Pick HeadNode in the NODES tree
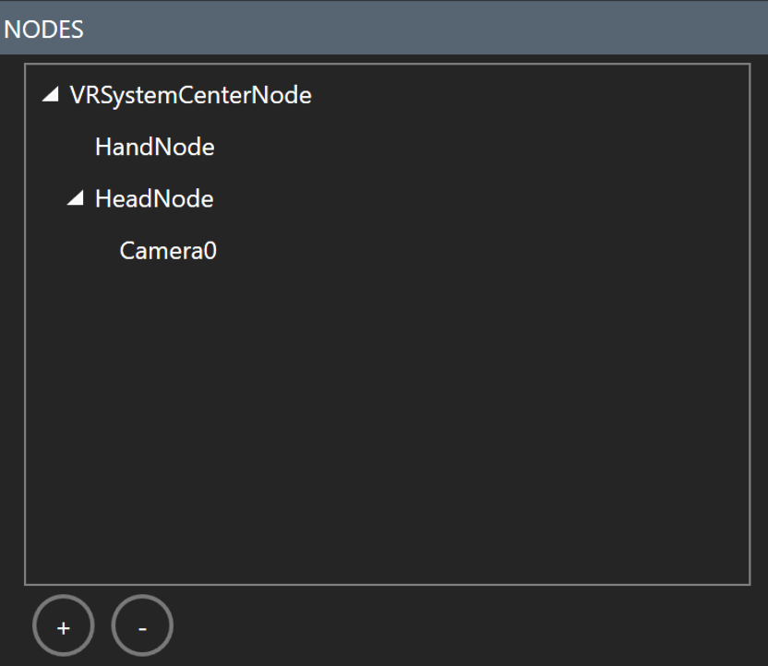This screenshot has width=768, height=666. [154, 198]
